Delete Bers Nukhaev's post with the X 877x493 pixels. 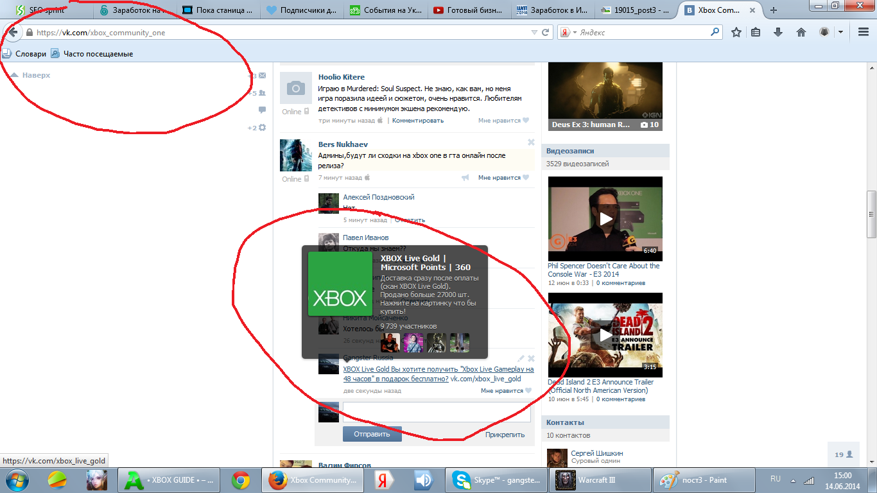(x=531, y=143)
